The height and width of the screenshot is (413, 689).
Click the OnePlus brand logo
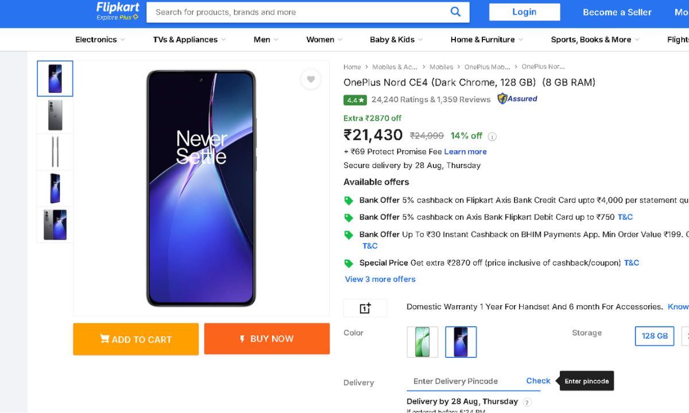click(x=365, y=308)
